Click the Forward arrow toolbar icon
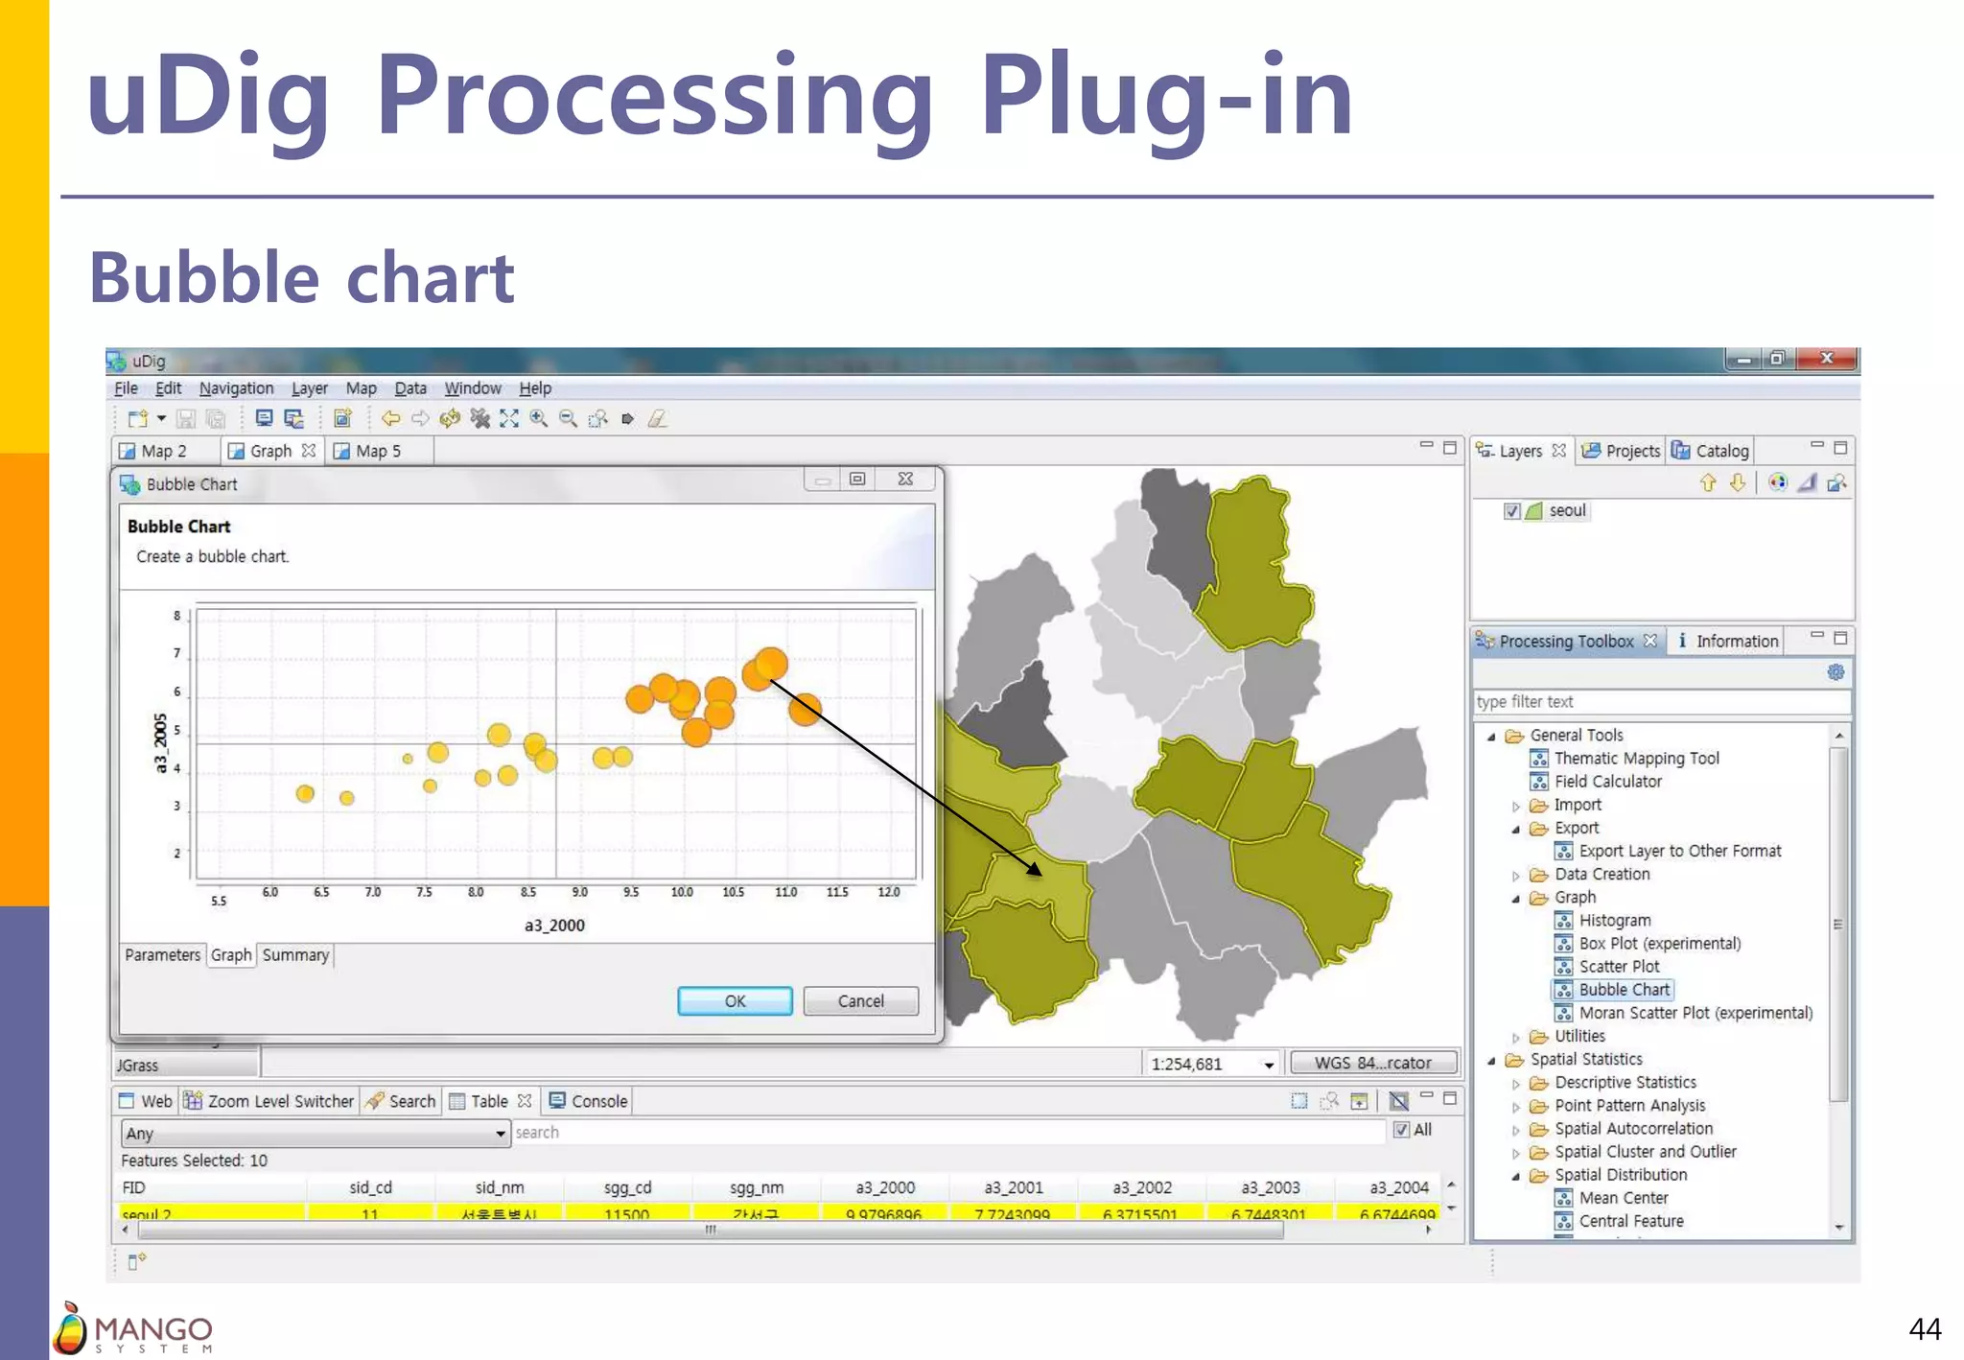1964x1360 pixels. 420,419
